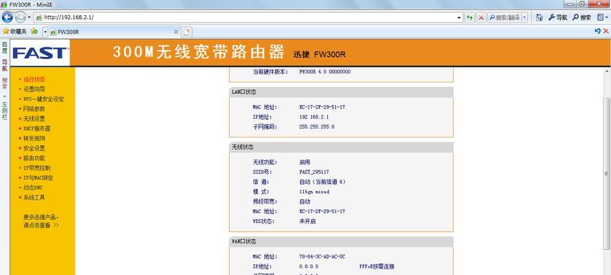Click subnet mask 255.255.255.0 value
This screenshot has width=611, height=275.
(x=317, y=126)
